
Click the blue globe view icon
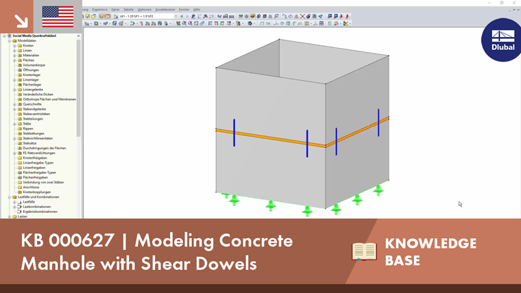[x=250, y=23]
